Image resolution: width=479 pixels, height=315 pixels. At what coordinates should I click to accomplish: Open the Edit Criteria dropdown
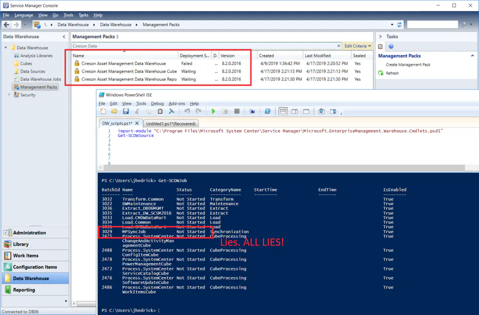357,46
